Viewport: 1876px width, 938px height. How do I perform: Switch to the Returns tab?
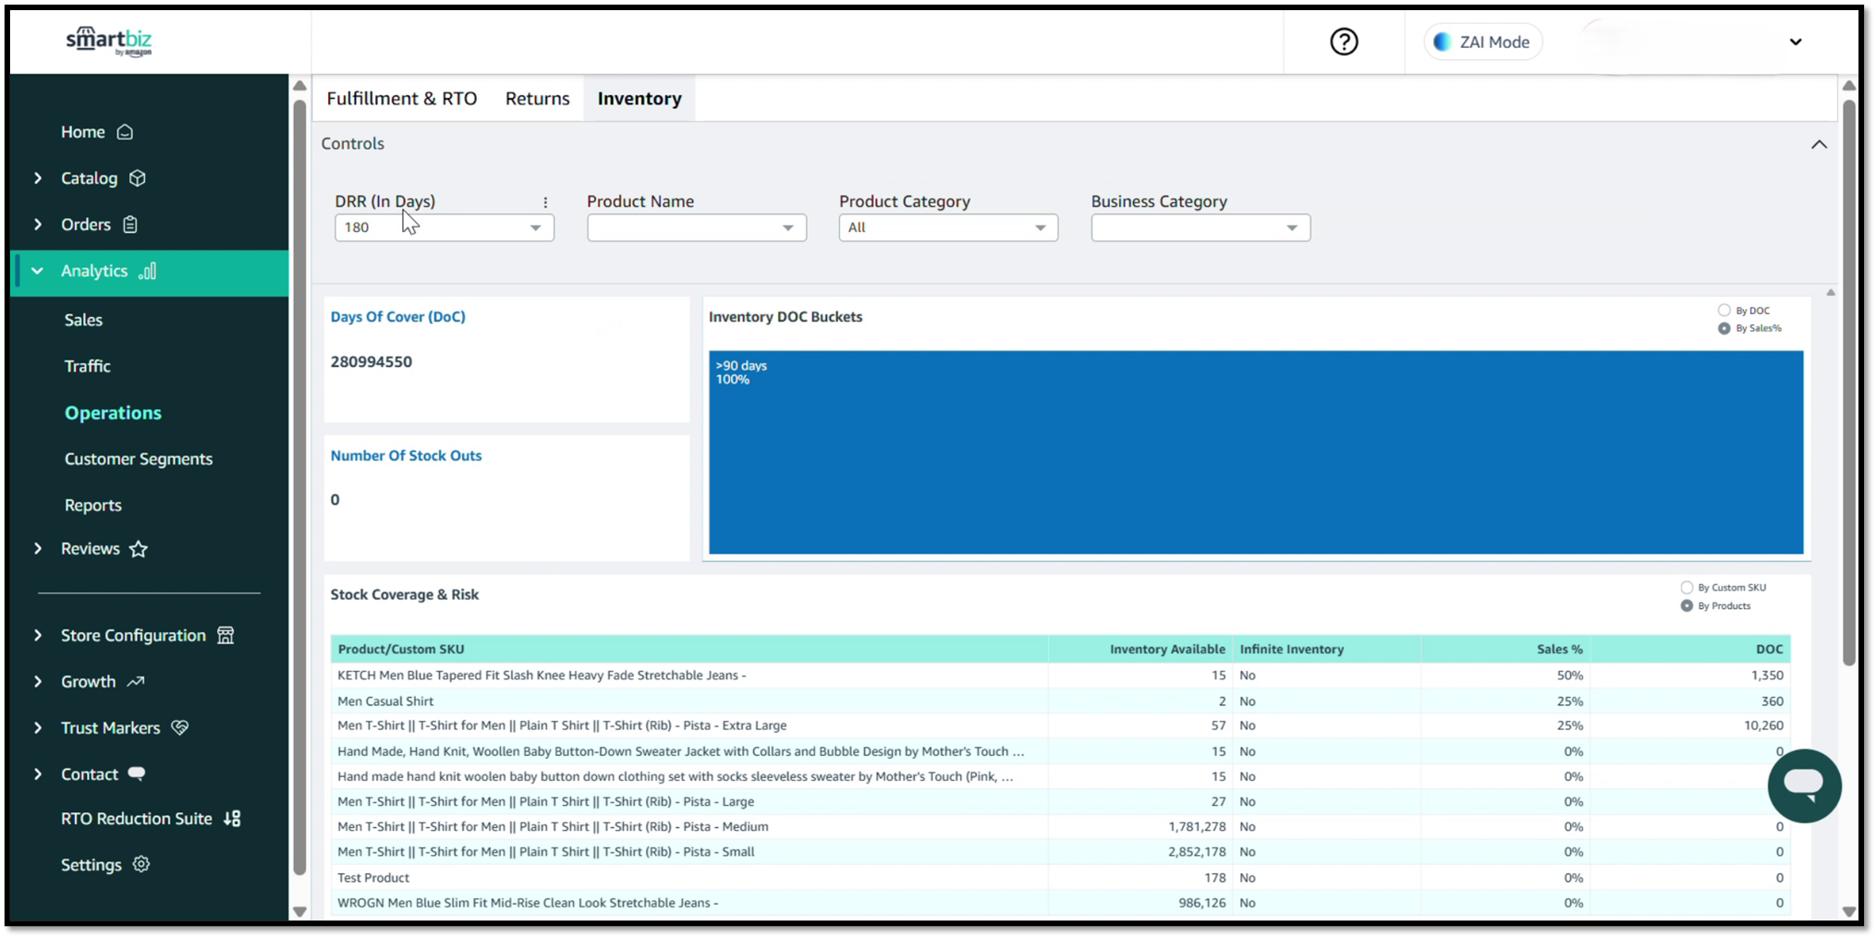[x=537, y=99]
